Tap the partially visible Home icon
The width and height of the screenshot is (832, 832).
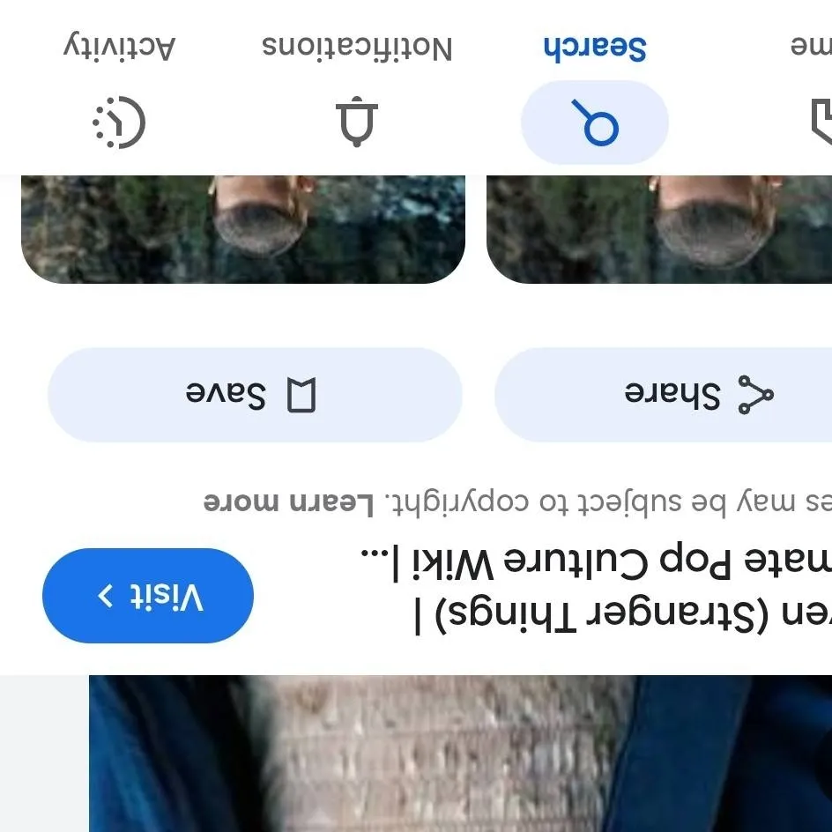[x=822, y=121]
